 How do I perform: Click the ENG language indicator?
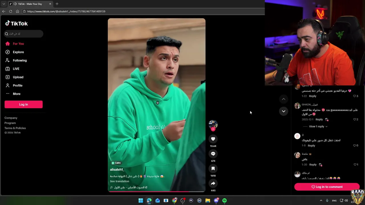coord(334,200)
